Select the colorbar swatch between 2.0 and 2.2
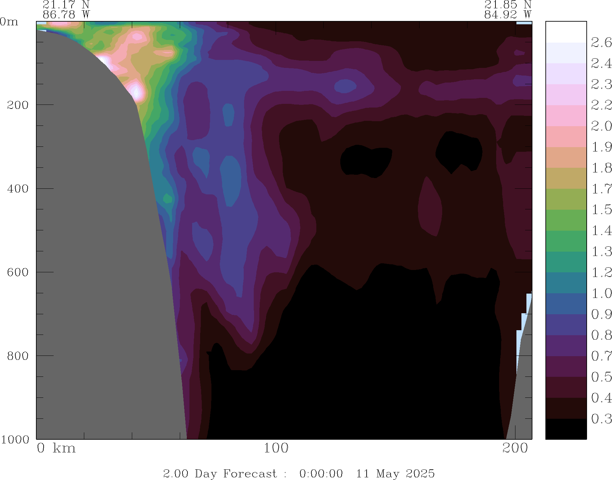Image resolution: width=612 pixels, height=480 pixels. (x=566, y=116)
